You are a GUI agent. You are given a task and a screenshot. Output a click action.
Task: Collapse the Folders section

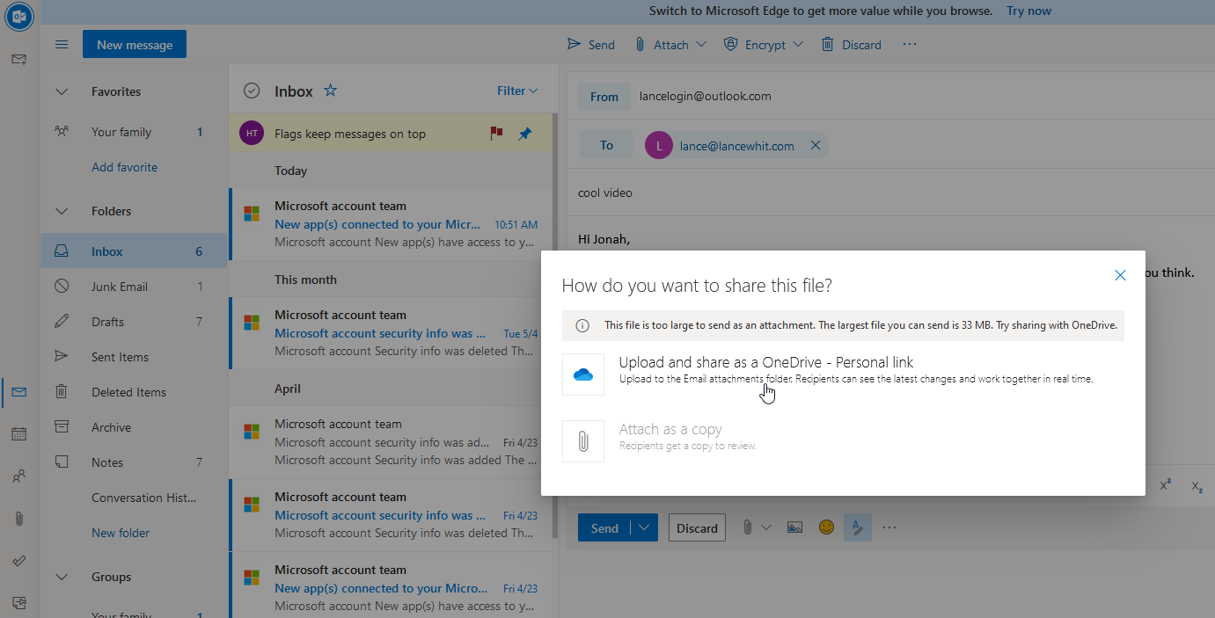click(62, 211)
